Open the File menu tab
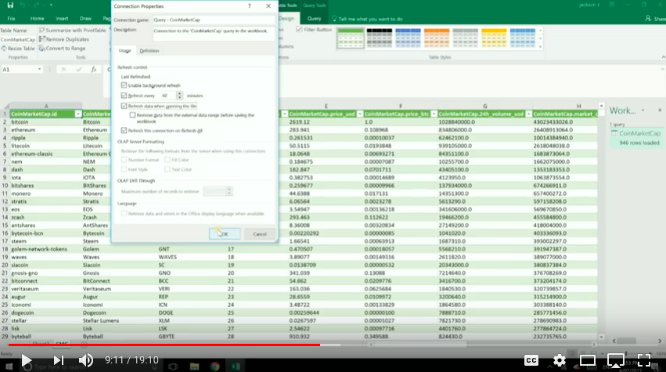This screenshot has width=666, height=372. point(12,19)
